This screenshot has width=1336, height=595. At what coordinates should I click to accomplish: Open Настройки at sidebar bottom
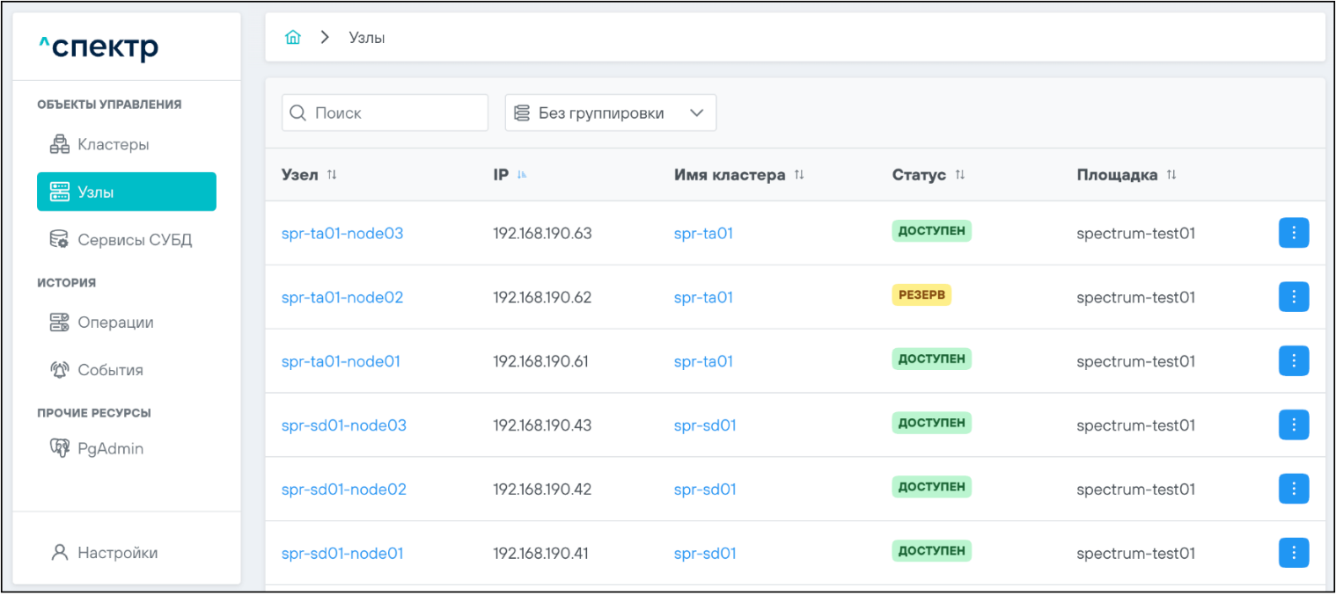click(117, 553)
